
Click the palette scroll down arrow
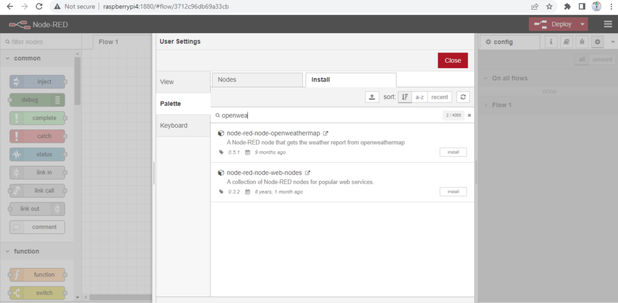77,298
